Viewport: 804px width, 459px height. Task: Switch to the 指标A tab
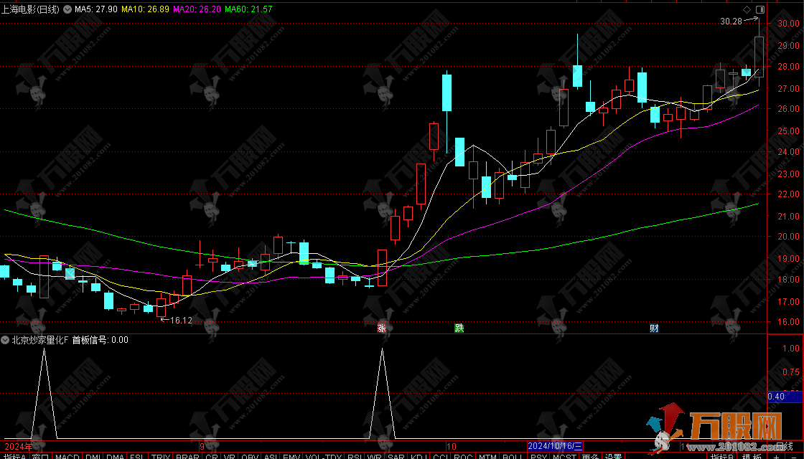pos(15,456)
